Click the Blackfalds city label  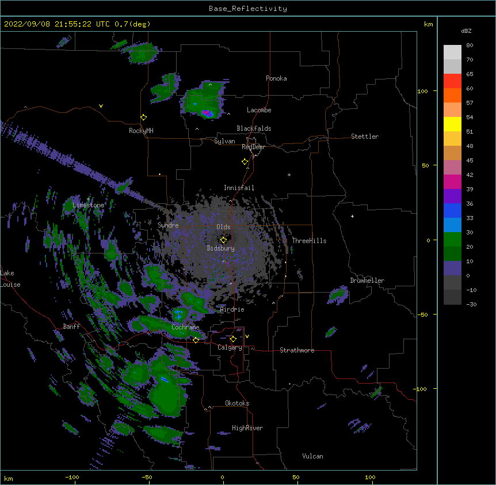coord(254,128)
